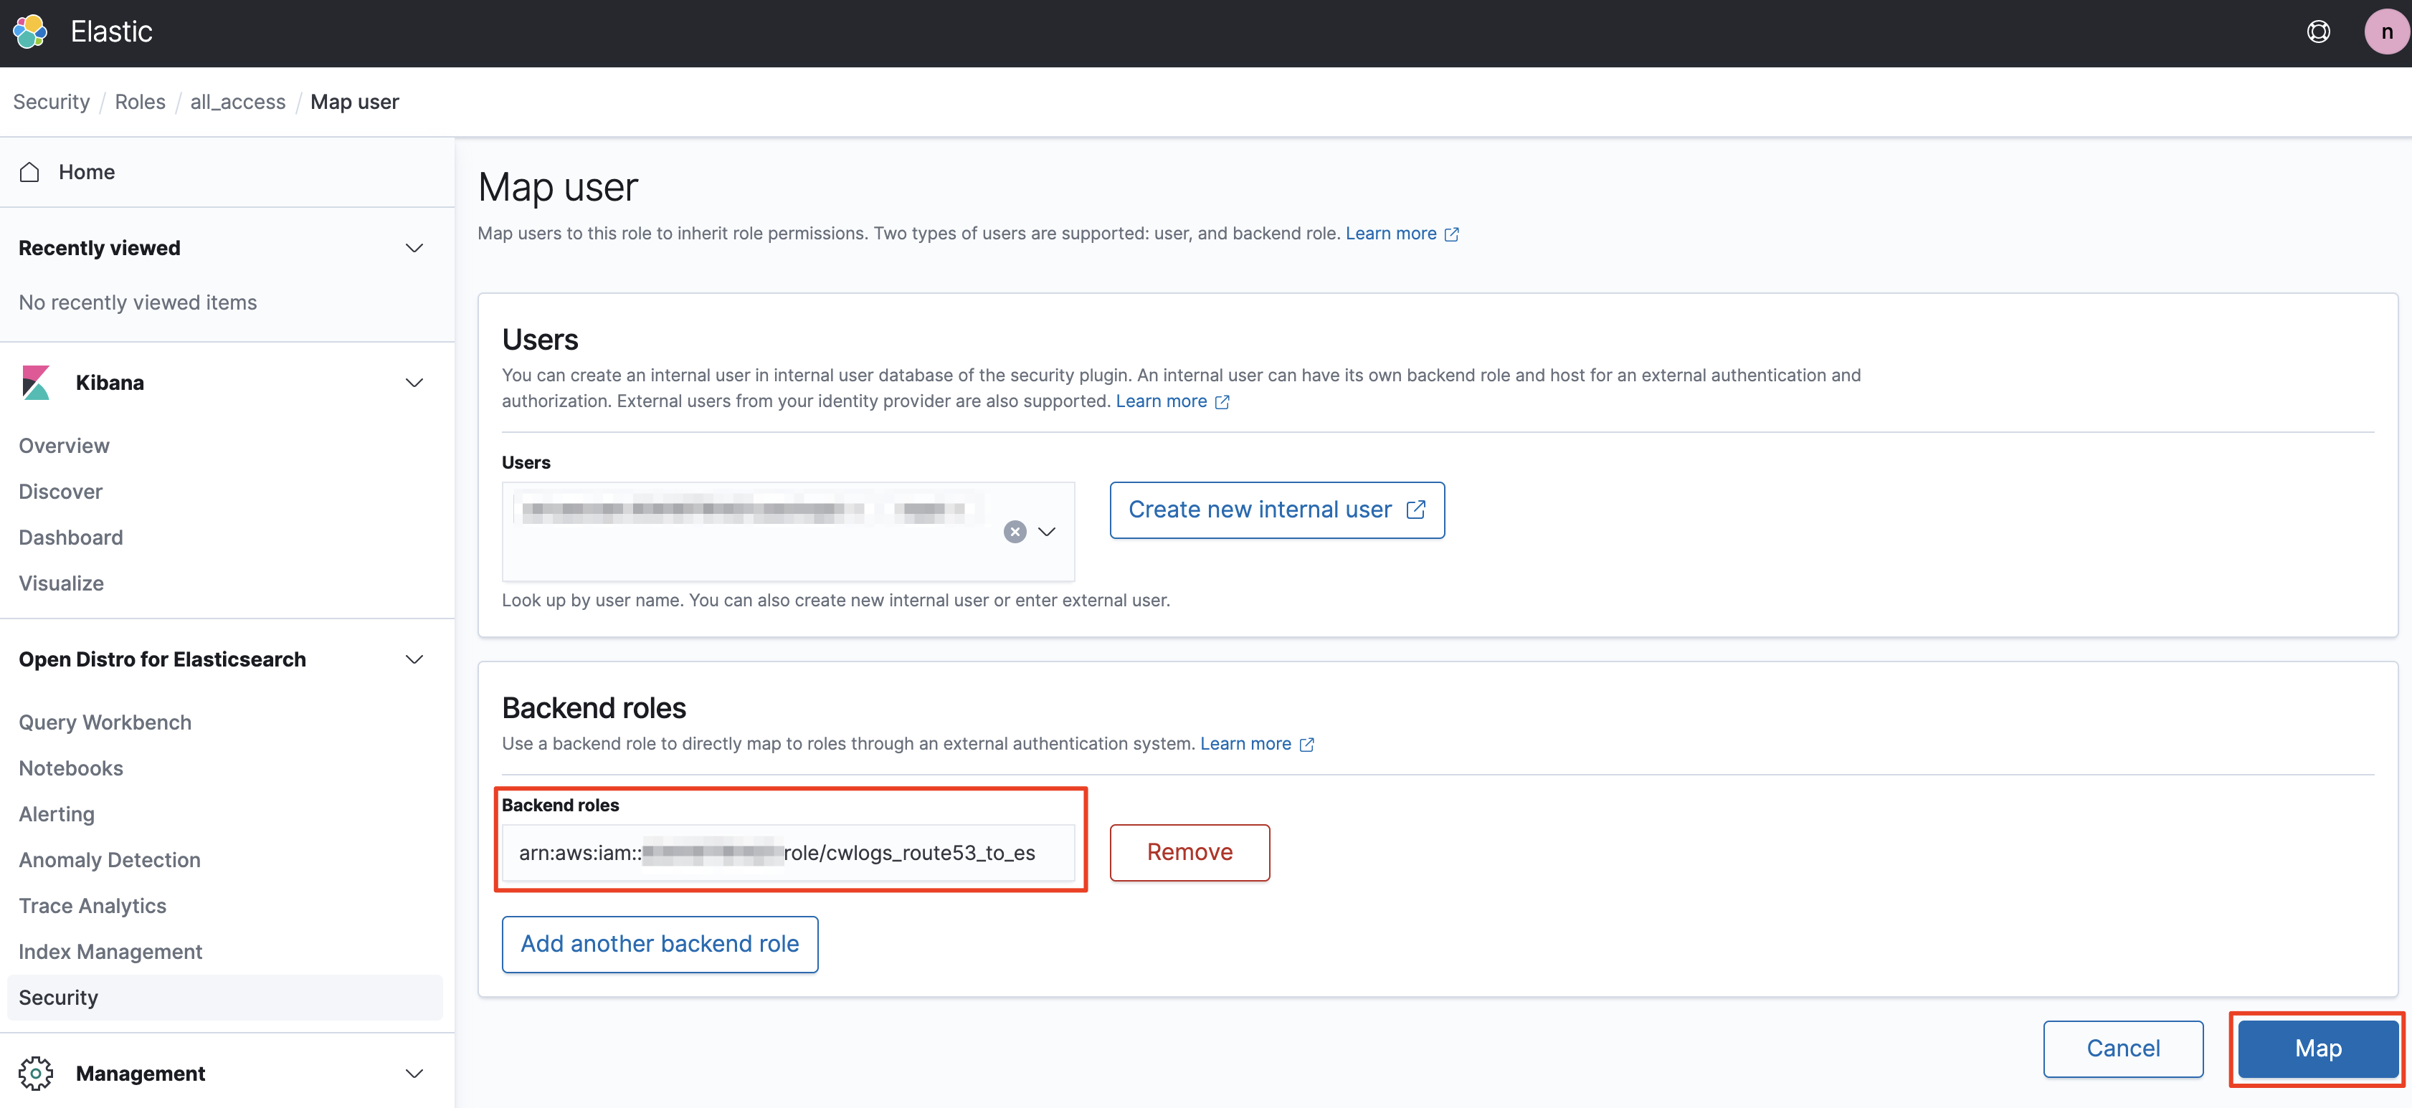Click the Home house icon
Viewport: 2412px width, 1108px height.
point(30,172)
